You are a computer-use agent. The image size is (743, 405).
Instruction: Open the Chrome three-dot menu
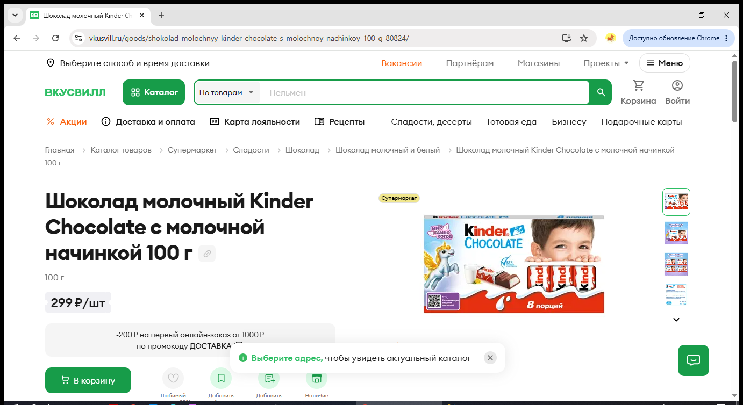tap(726, 38)
